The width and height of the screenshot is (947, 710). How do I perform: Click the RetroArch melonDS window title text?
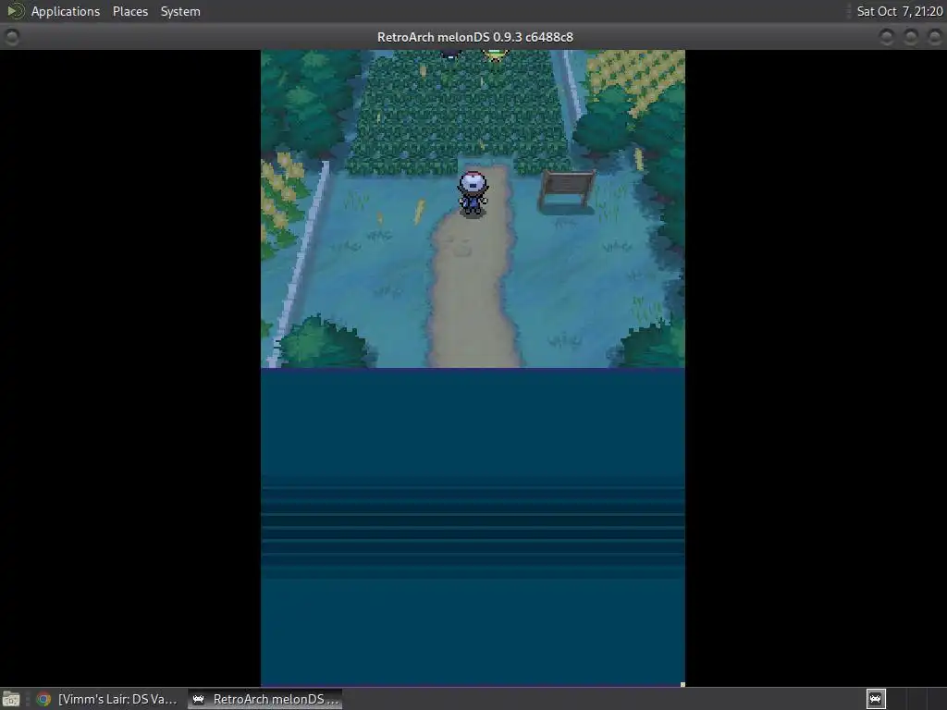point(474,37)
